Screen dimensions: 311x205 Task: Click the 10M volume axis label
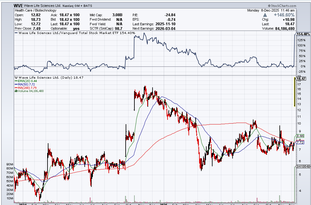10,198
